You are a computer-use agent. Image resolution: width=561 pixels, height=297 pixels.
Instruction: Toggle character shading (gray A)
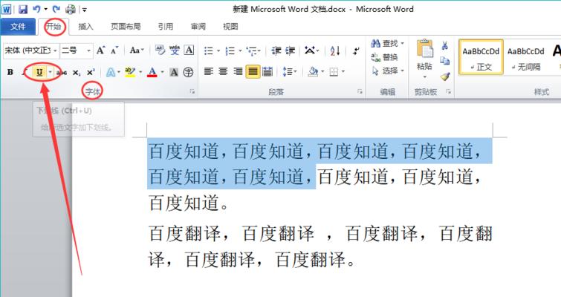tap(174, 73)
